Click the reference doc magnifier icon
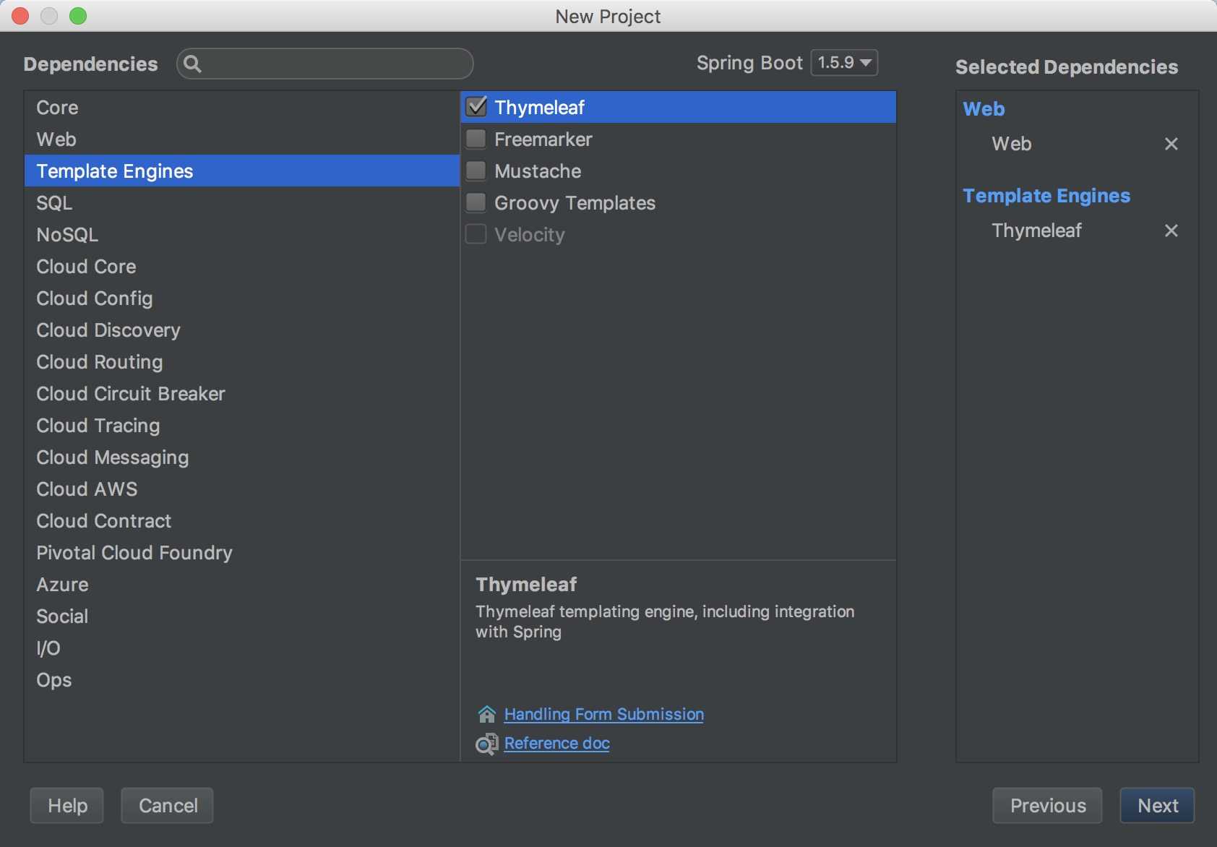The image size is (1217, 847). [x=487, y=744]
